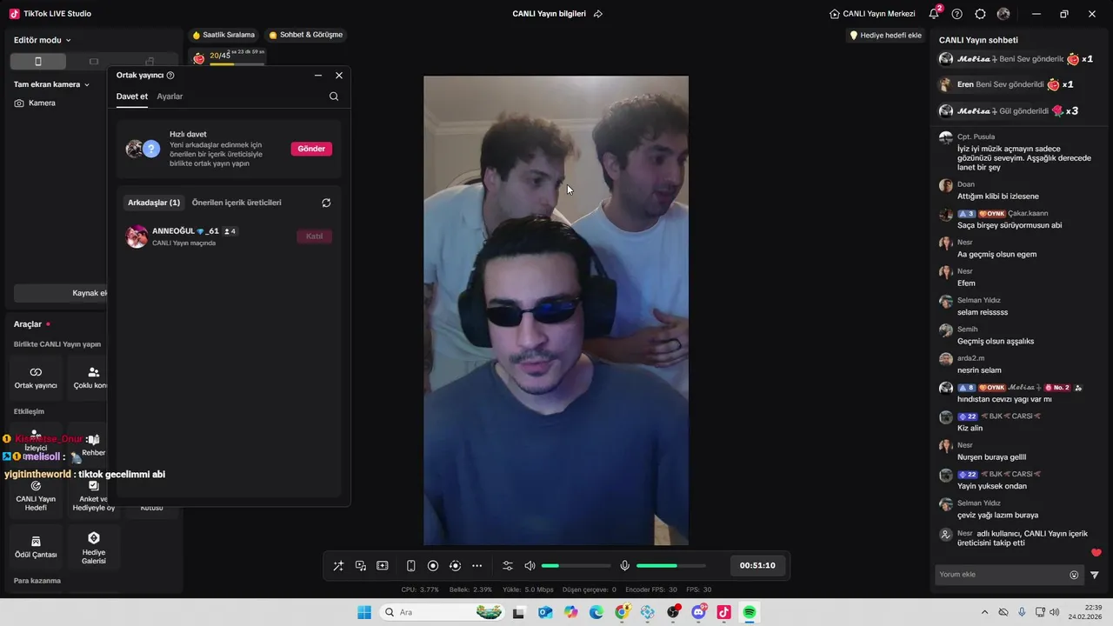Expand the Editör modu dropdown
1113x626 pixels.
pos(43,40)
